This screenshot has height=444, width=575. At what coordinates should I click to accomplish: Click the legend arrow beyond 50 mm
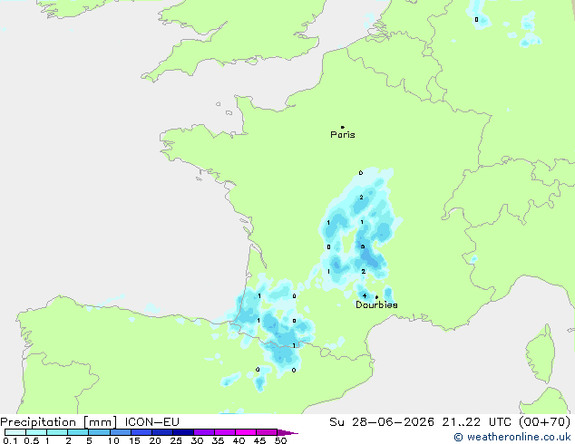click(287, 432)
